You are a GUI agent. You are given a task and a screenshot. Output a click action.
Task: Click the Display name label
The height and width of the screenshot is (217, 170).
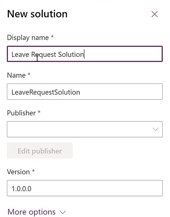click(x=28, y=38)
